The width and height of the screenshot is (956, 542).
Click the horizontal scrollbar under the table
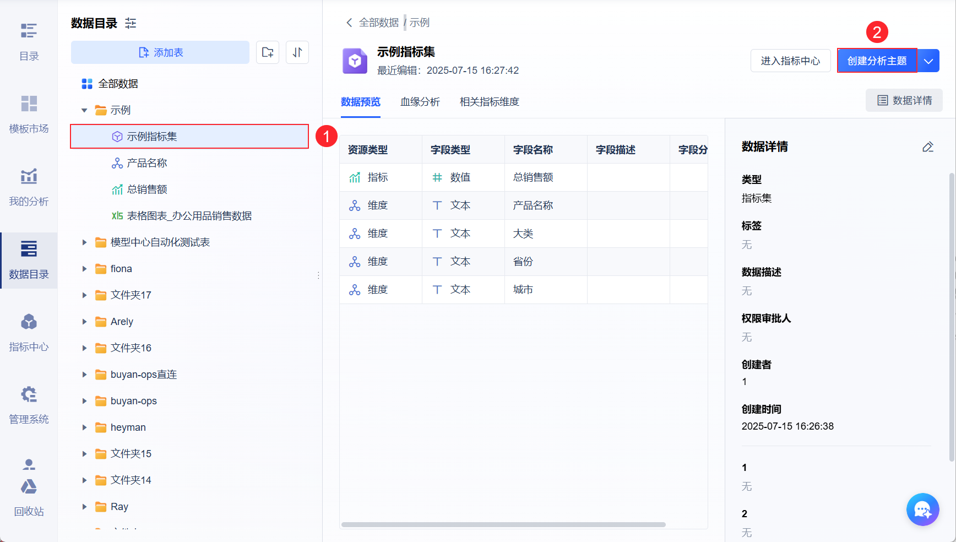503,524
